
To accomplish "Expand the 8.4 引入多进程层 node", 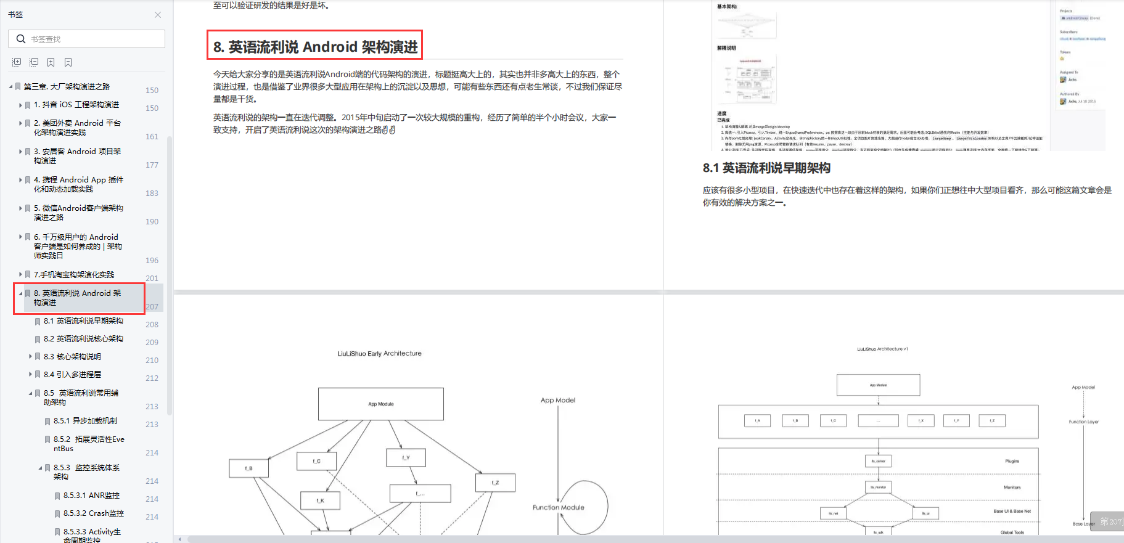I will [30, 374].
